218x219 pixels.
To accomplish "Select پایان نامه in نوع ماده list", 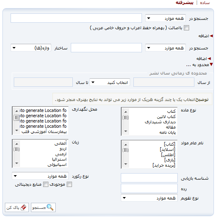I will pyautogui.click(x=168, y=132).
